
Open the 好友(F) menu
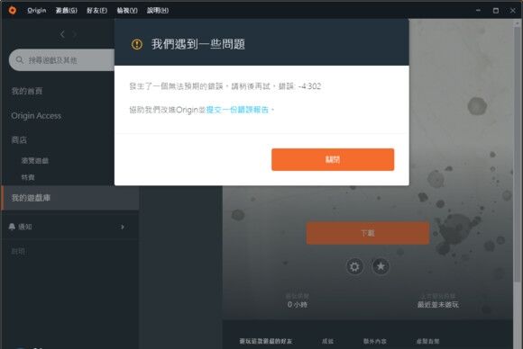[x=96, y=11]
